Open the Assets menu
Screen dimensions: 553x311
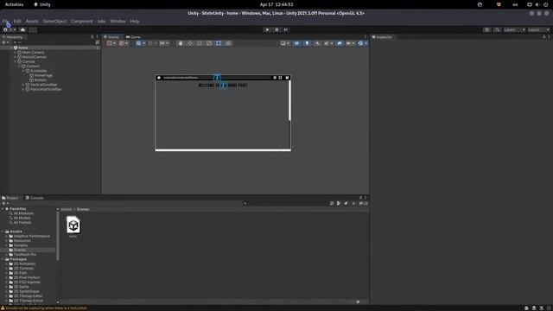click(32, 21)
